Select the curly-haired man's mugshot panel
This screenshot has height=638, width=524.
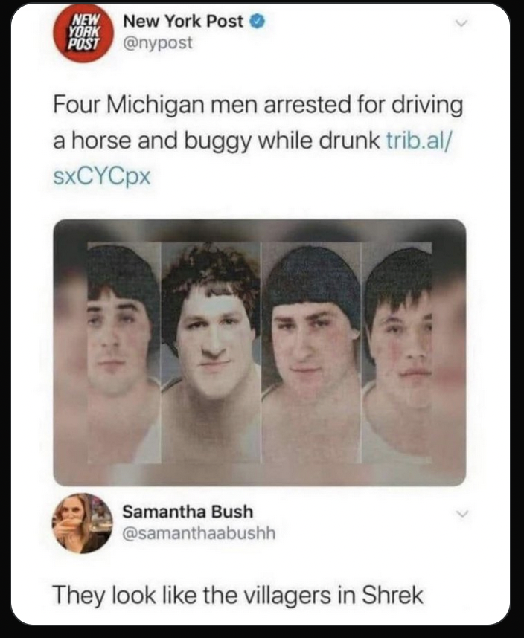pos(211,352)
